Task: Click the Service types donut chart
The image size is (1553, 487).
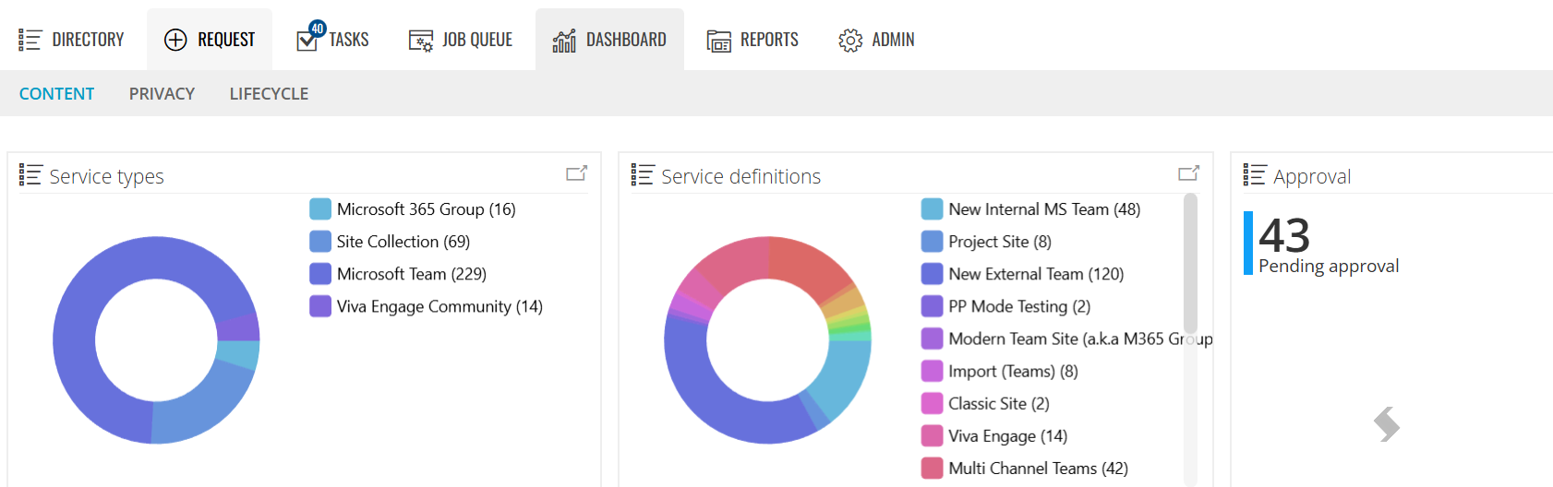Action: [x=156, y=340]
